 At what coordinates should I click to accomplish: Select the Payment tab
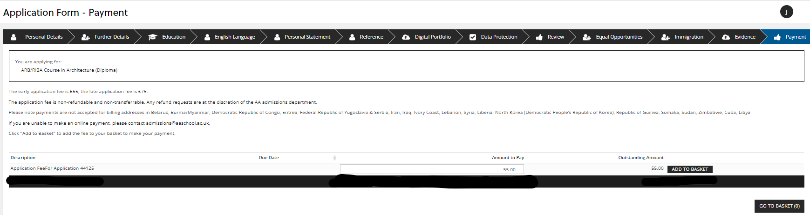[795, 37]
